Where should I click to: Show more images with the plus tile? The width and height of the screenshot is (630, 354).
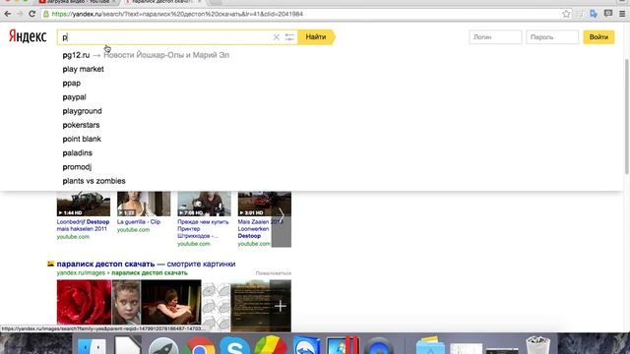[x=281, y=306]
